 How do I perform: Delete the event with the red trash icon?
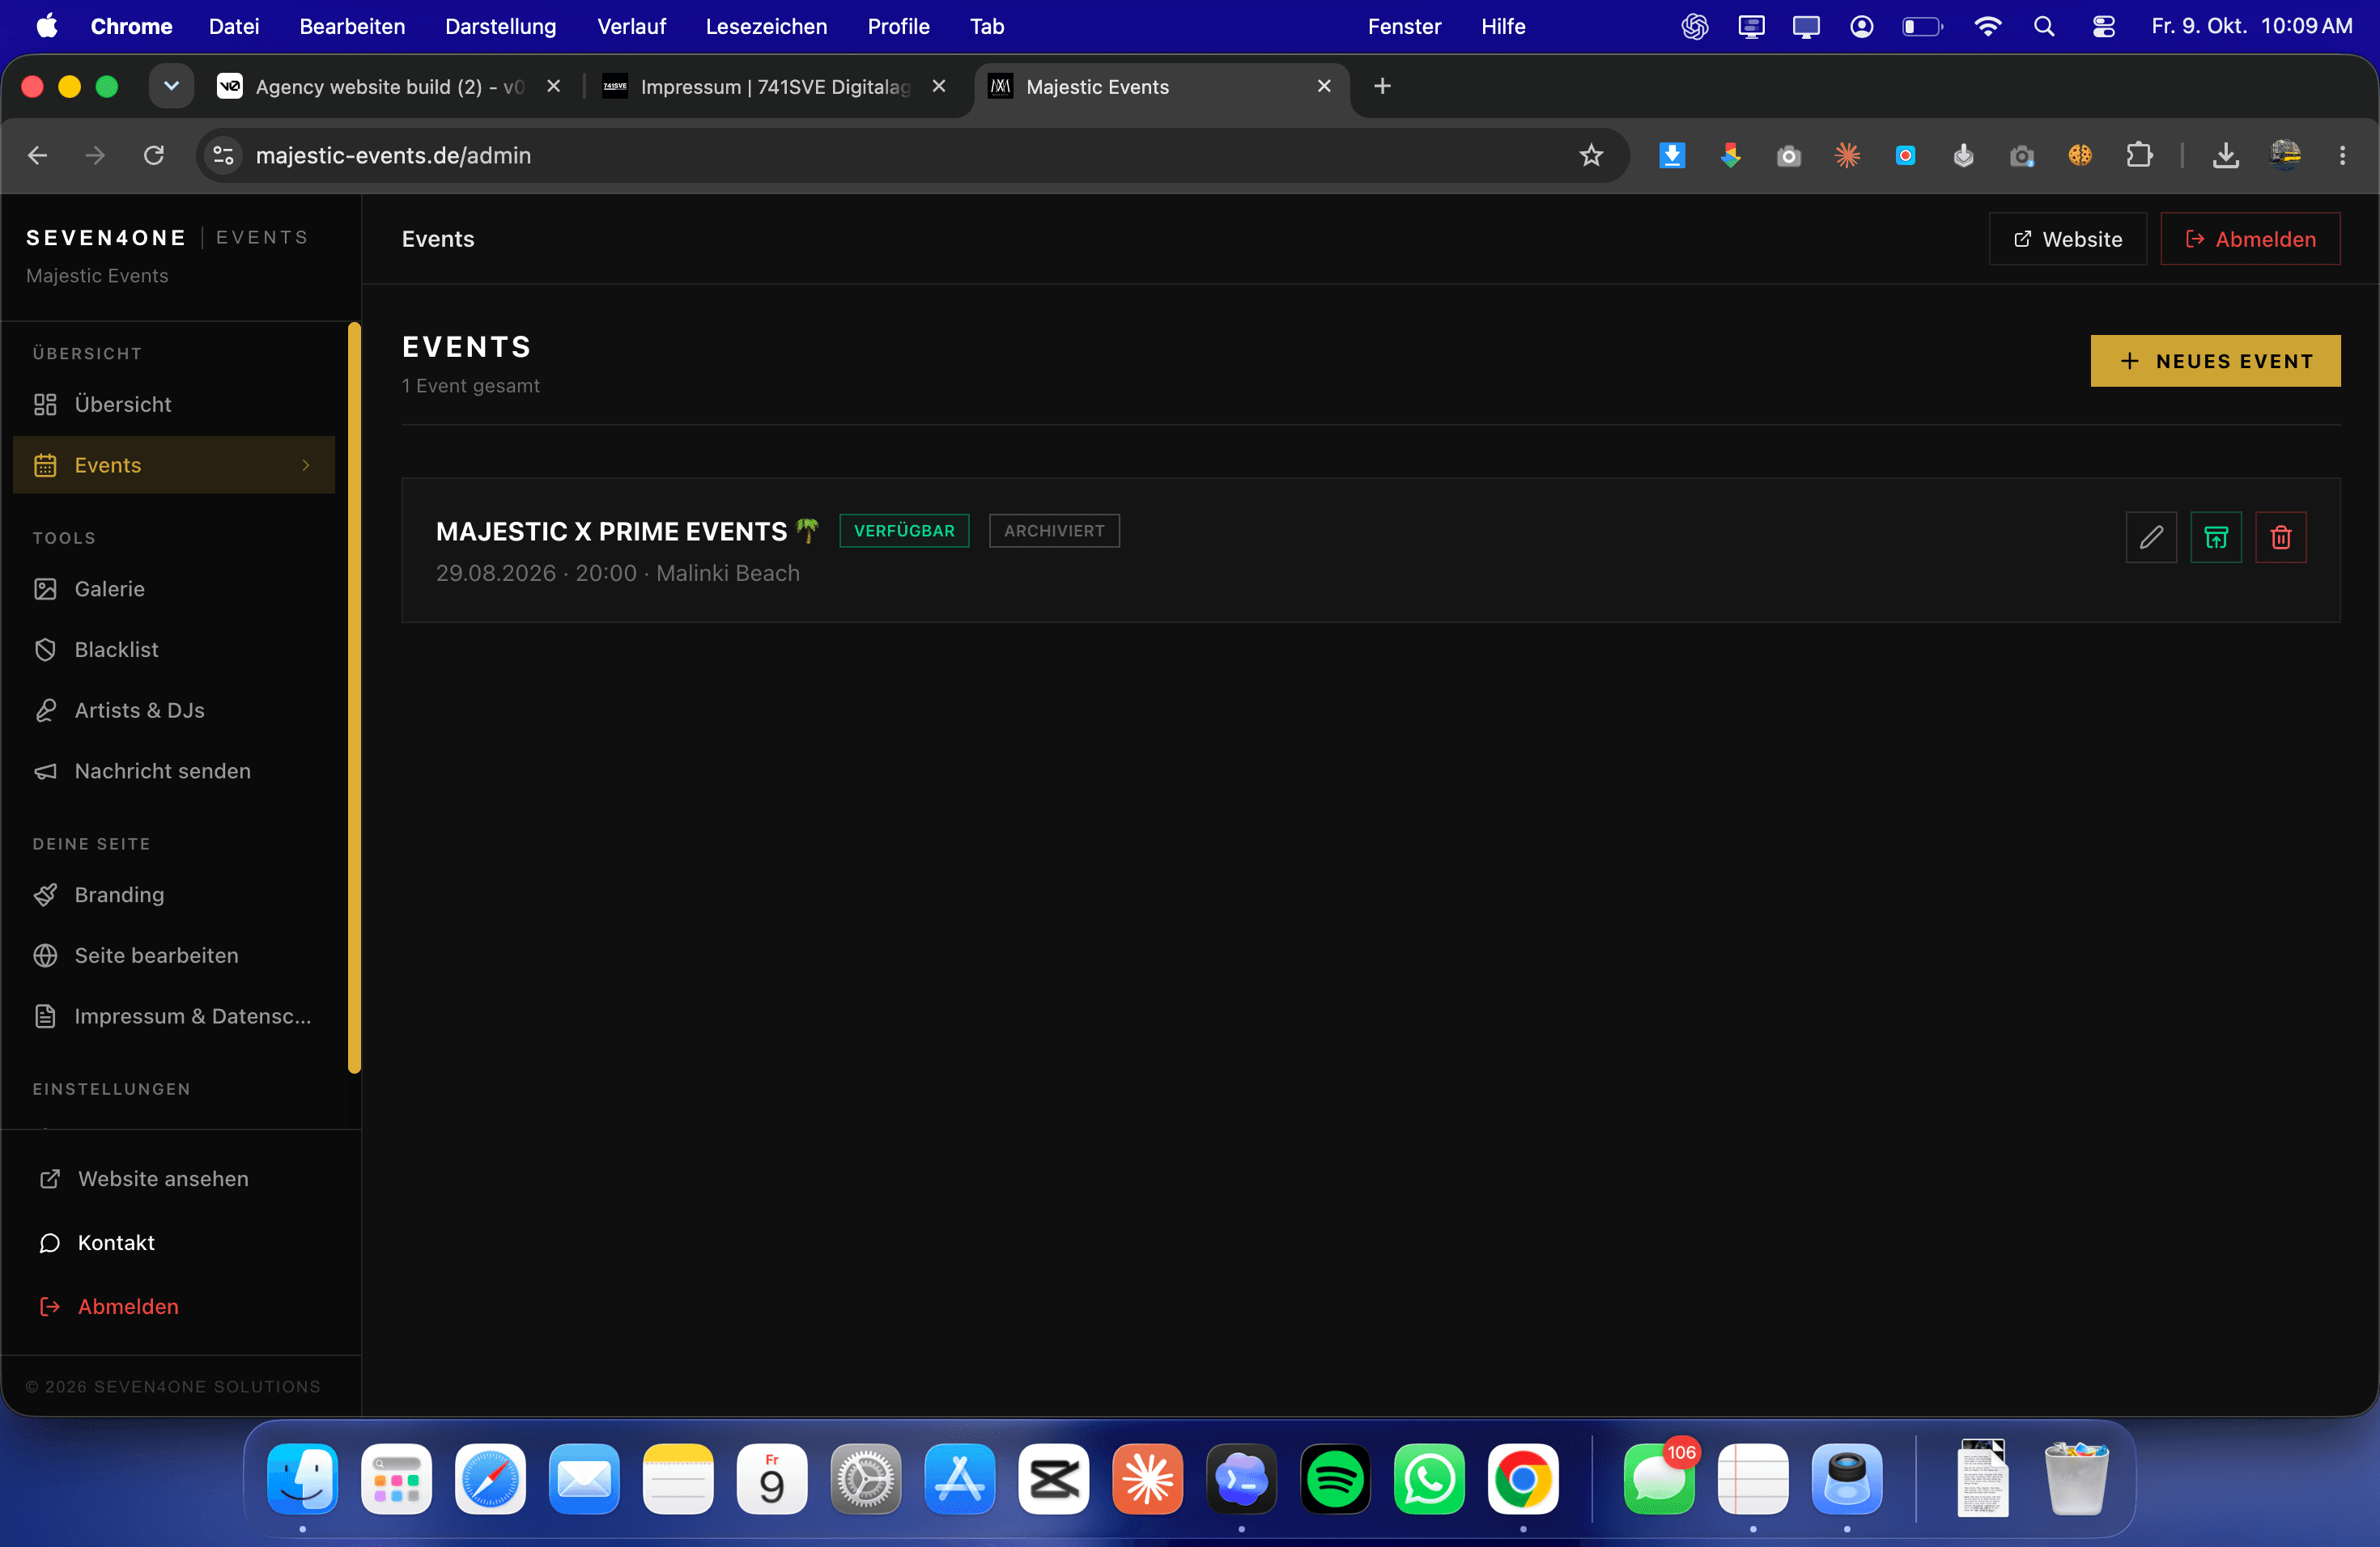(2281, 538)
